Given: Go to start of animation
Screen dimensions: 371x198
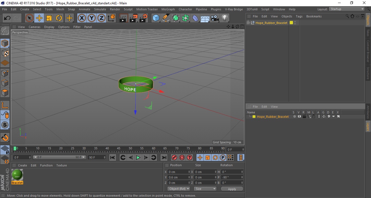Looking at the screenshot, I should coord(113,157).
